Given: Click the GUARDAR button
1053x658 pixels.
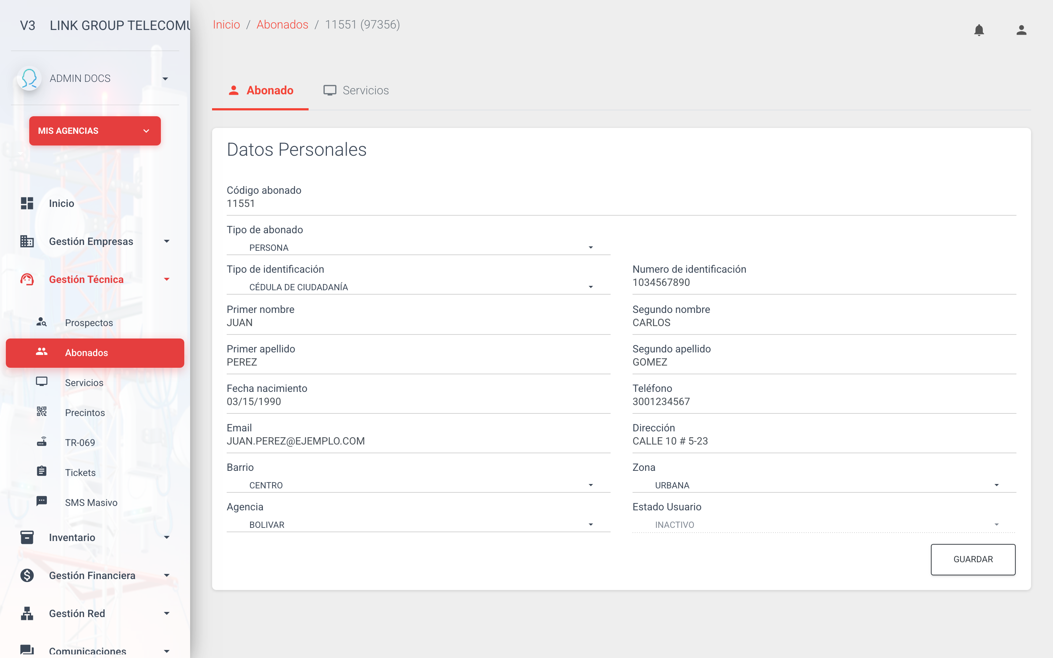Looking at the screenshot, I should 973,559.
